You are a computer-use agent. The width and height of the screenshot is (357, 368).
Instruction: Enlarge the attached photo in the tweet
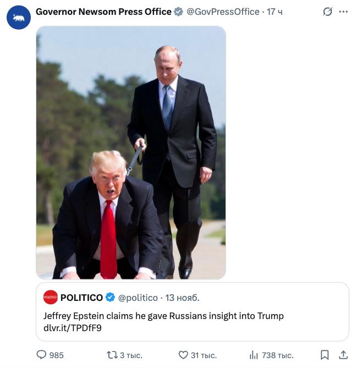131,152
